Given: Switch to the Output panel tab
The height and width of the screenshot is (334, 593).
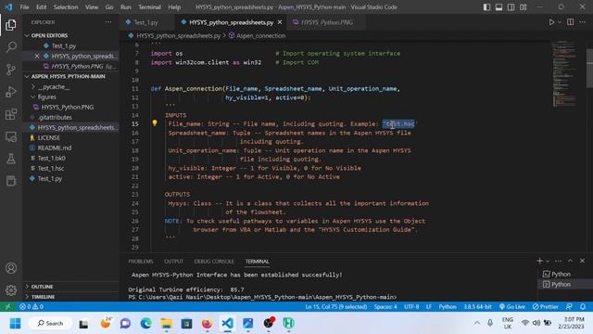Looking at the screenshot, I should click(x=173, y=262).
